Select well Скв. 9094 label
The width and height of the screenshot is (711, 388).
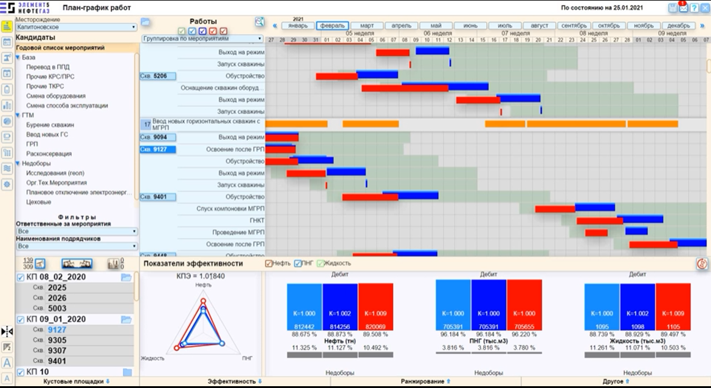point(158,137)
